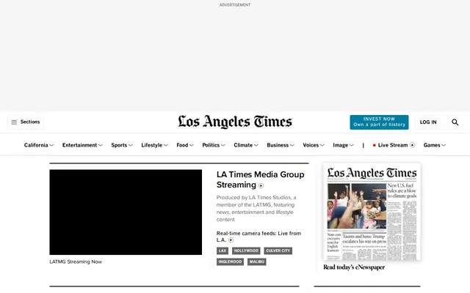Open the Culver City camera feed tag
The width and height of the screenshot is (470, 293).
coord(278,251)
